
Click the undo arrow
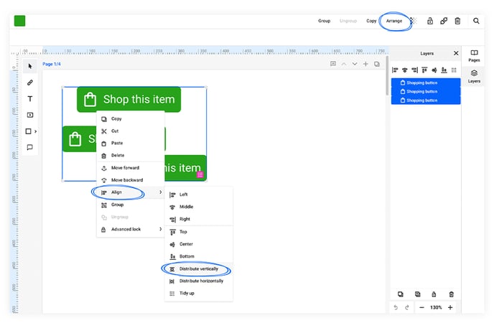pos(396,307)
